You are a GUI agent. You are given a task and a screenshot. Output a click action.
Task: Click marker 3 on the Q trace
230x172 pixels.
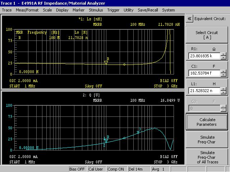[x=138, y=132]
